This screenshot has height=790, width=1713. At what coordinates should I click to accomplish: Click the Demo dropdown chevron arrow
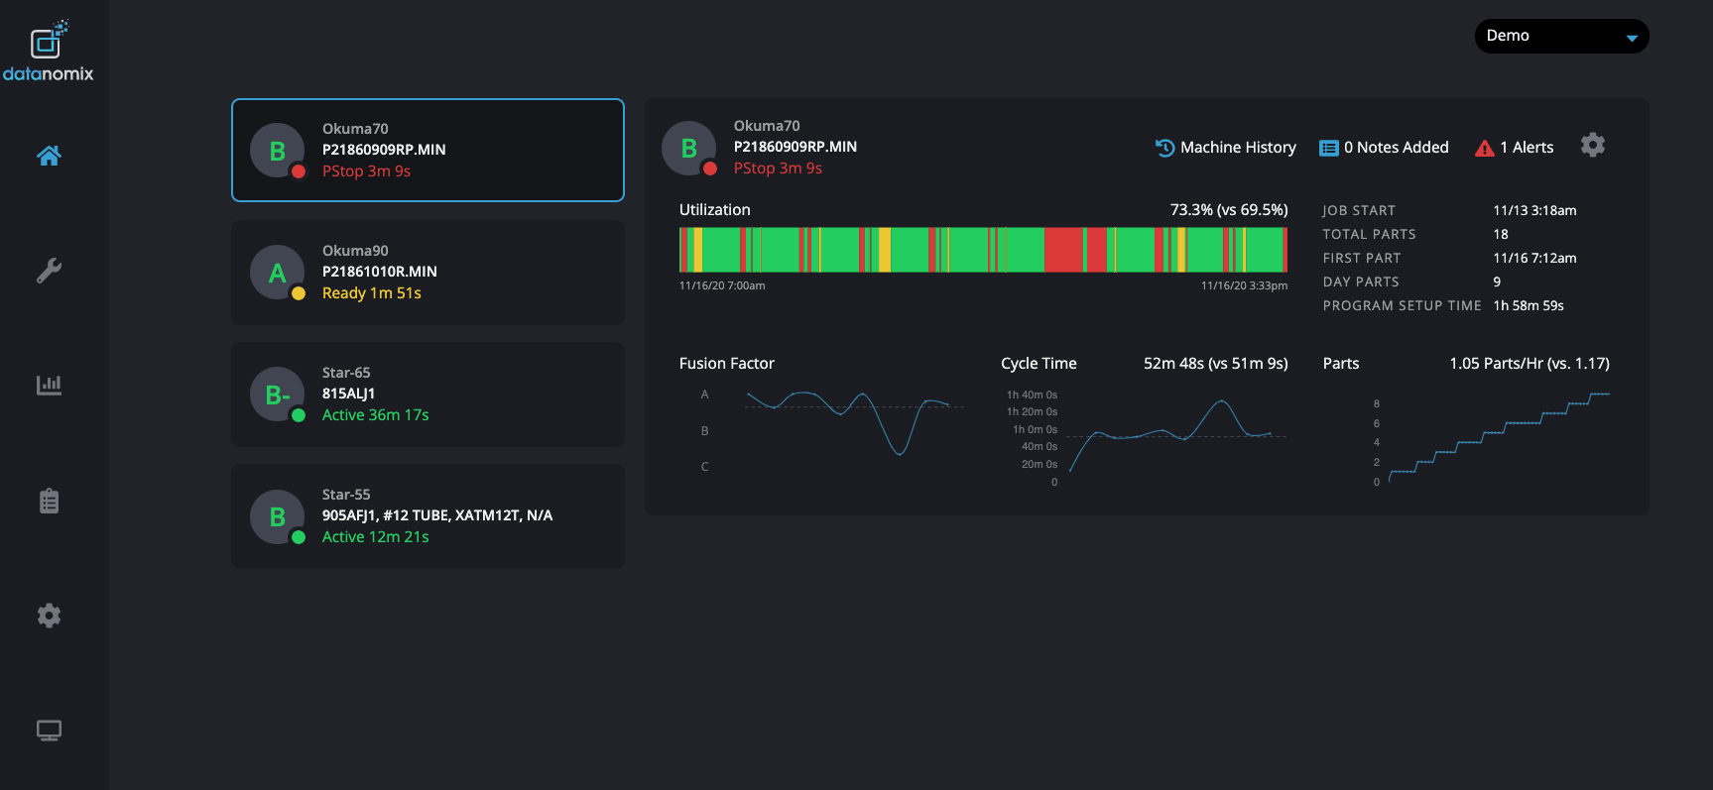coord(1632,37)
